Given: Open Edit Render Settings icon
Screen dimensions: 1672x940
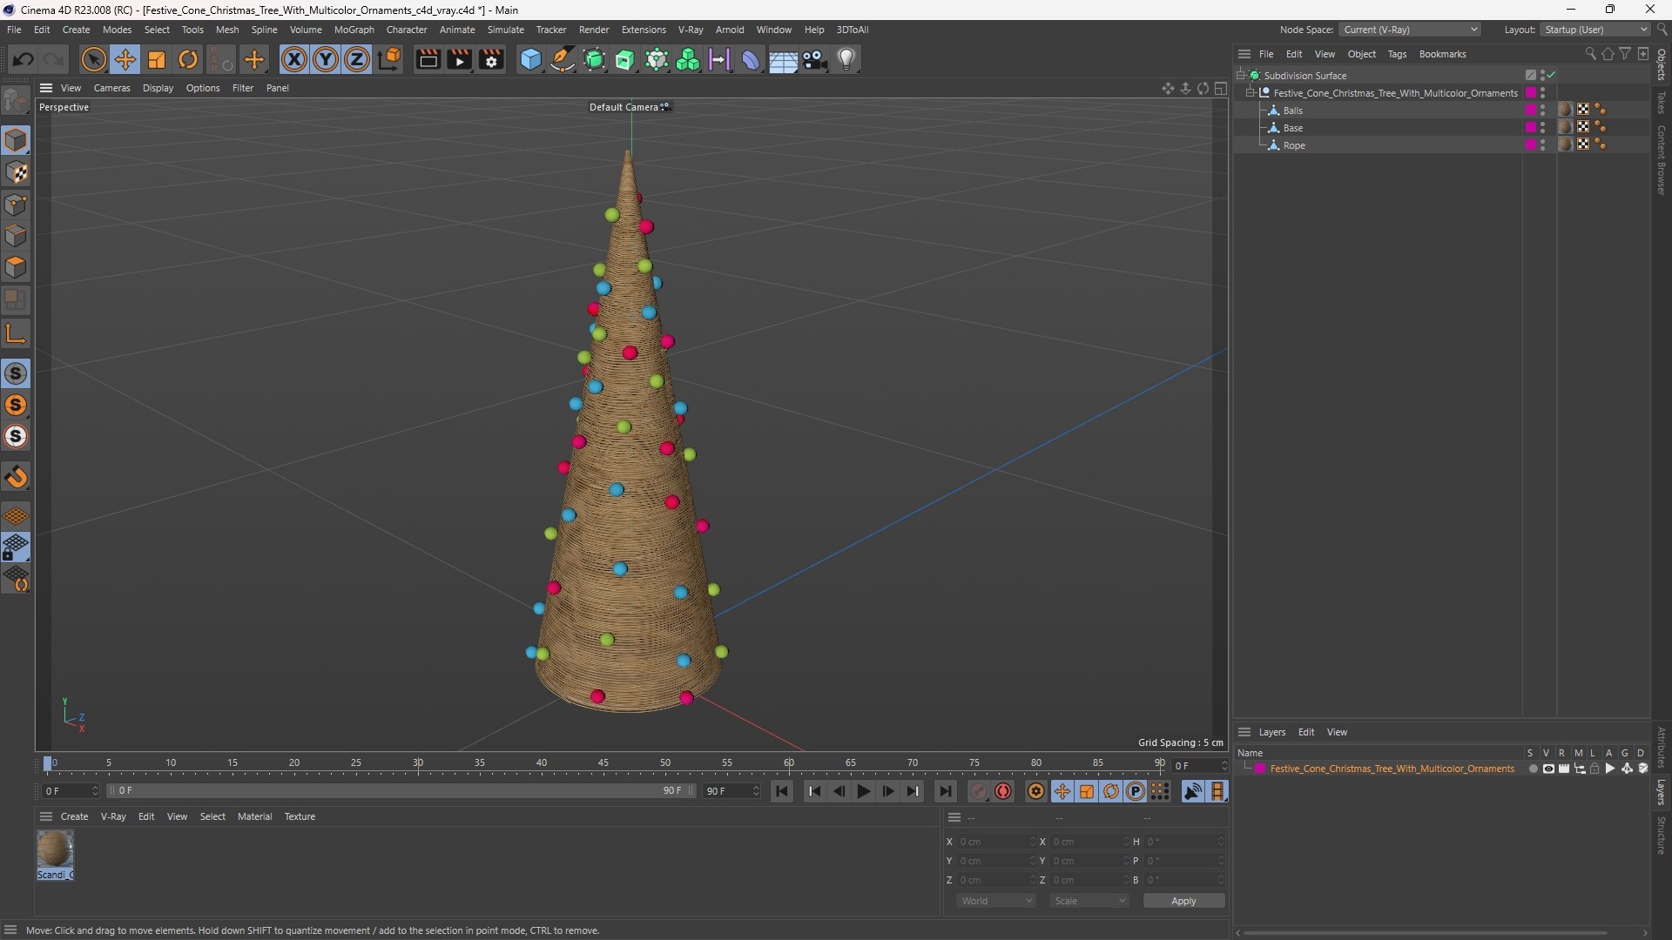Looking at the screenshot, I should pyautogui.click(x=491, y=59).
